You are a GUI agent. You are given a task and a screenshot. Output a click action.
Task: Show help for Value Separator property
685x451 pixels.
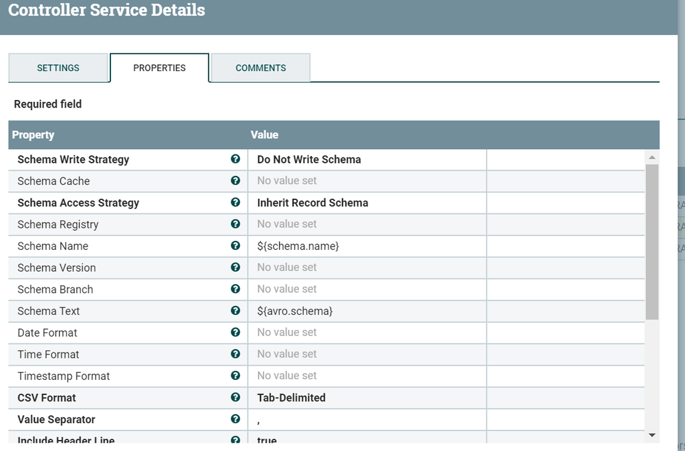pyautogui.click(x=236, y=419)
